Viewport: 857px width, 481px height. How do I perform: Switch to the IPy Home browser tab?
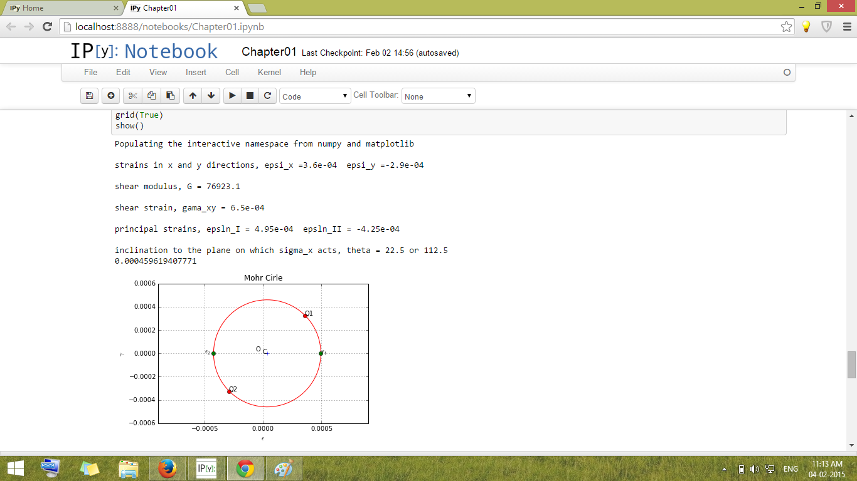coord(60,8)
